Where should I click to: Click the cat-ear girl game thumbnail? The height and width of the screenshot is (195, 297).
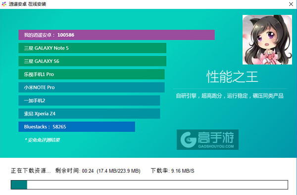267,40
